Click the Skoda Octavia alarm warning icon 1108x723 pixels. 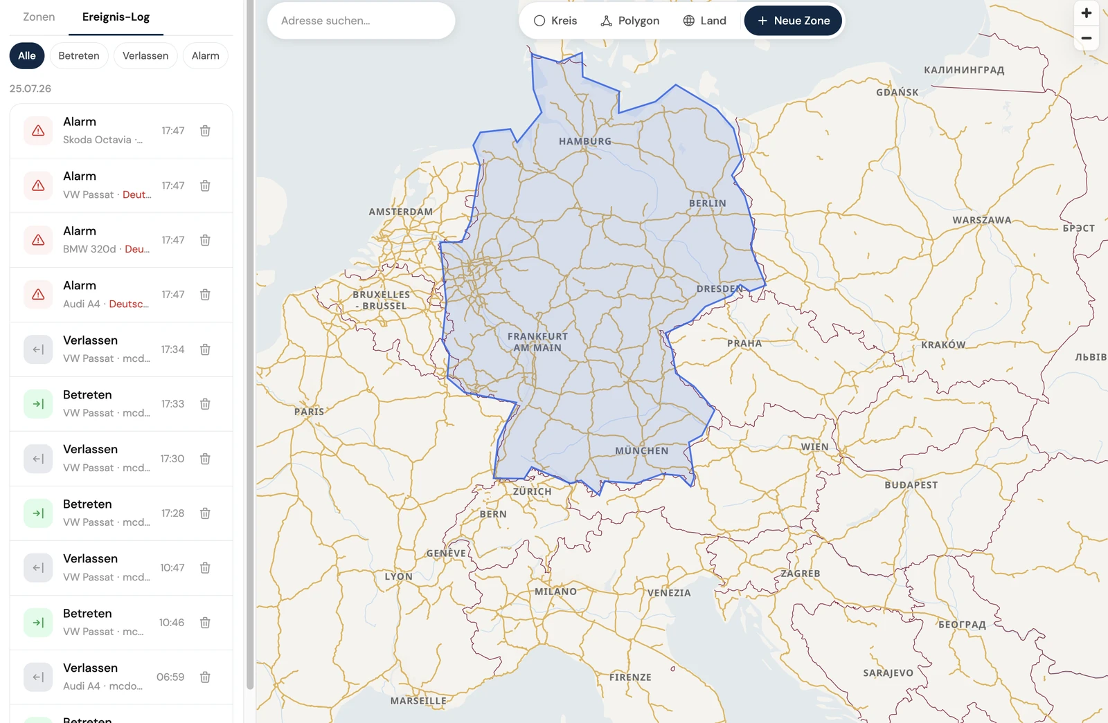click(38, 131)
